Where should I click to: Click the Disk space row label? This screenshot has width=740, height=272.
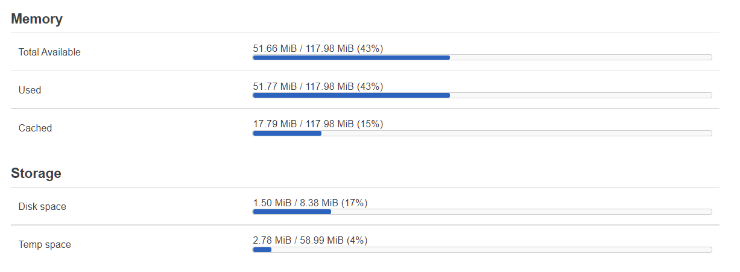coord(42,206)
